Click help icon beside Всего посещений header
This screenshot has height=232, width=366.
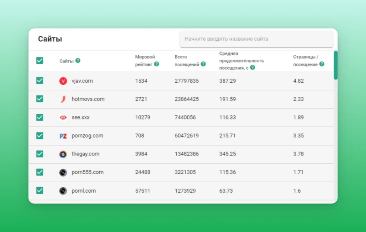203,64
